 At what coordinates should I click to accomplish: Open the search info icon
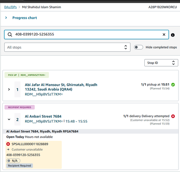click(173, 35)
